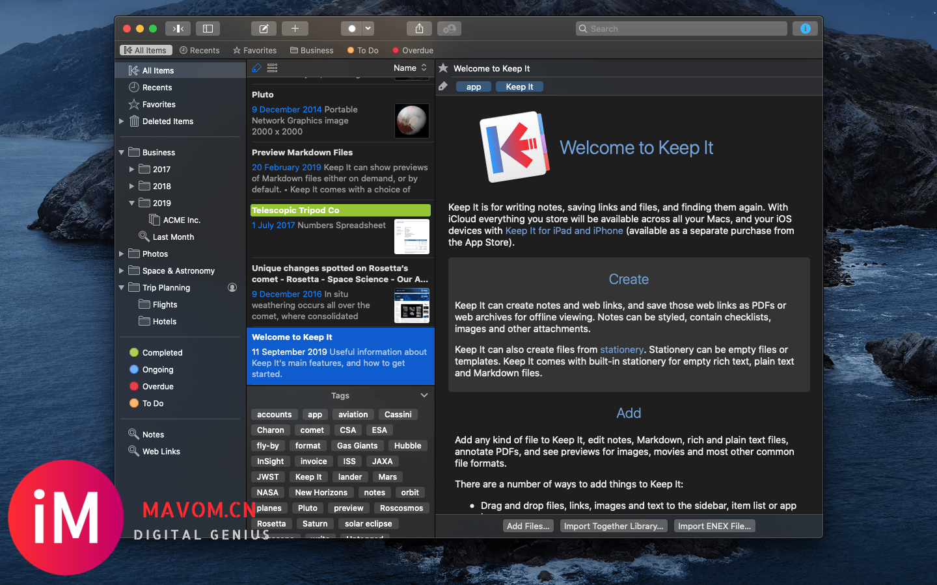Click the pencil edit icon above item list
Viewport: 937px width, 585px height.
pos(256,68)
